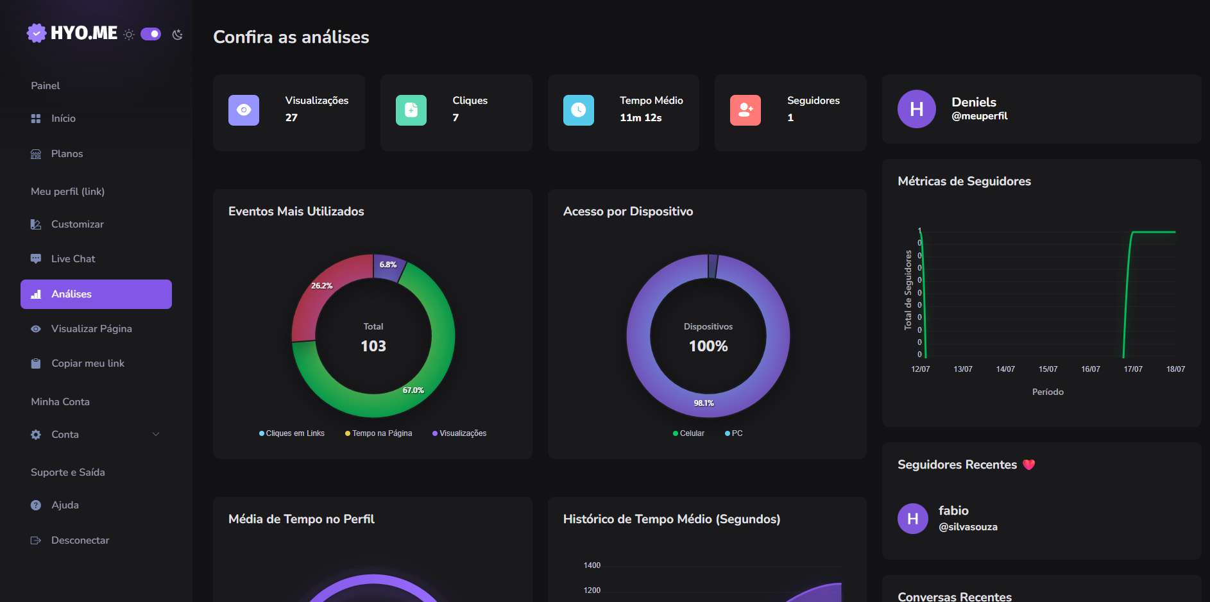
Task: Click fabio's follower avatar
Action: pyautogui.click(x=913, y=519)
